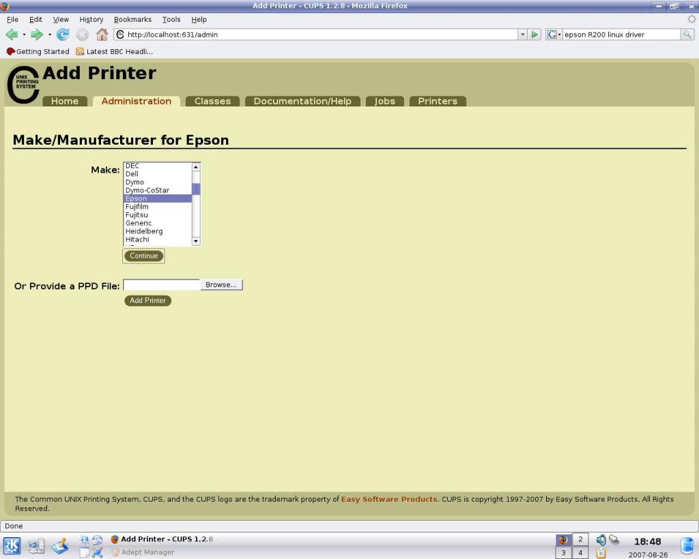Screen dimensions: 699x559
Task: Select Fujitsu in the Make list
Action: pos(158,215)
